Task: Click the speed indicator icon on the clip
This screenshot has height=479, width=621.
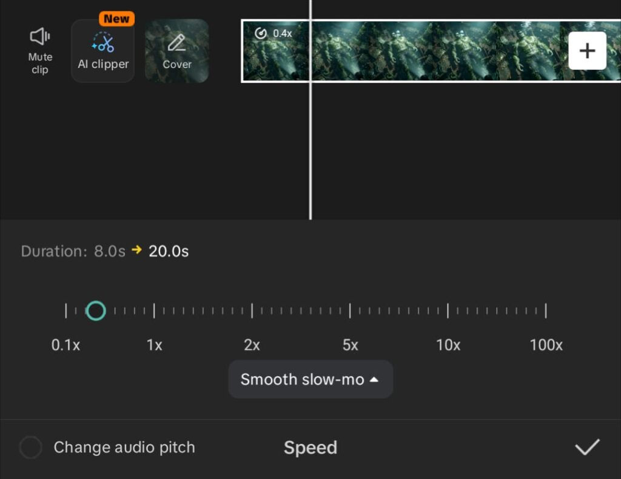Action: (262, 33)
